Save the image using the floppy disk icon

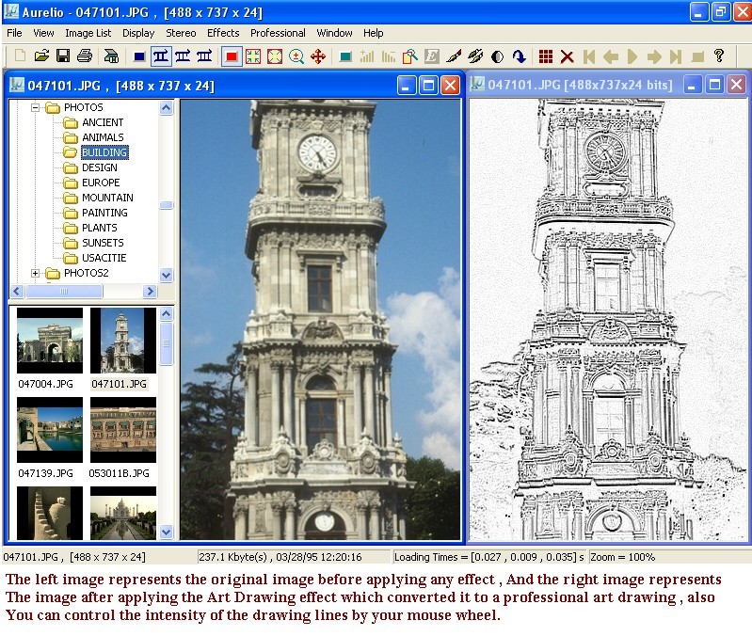point(63,56)
